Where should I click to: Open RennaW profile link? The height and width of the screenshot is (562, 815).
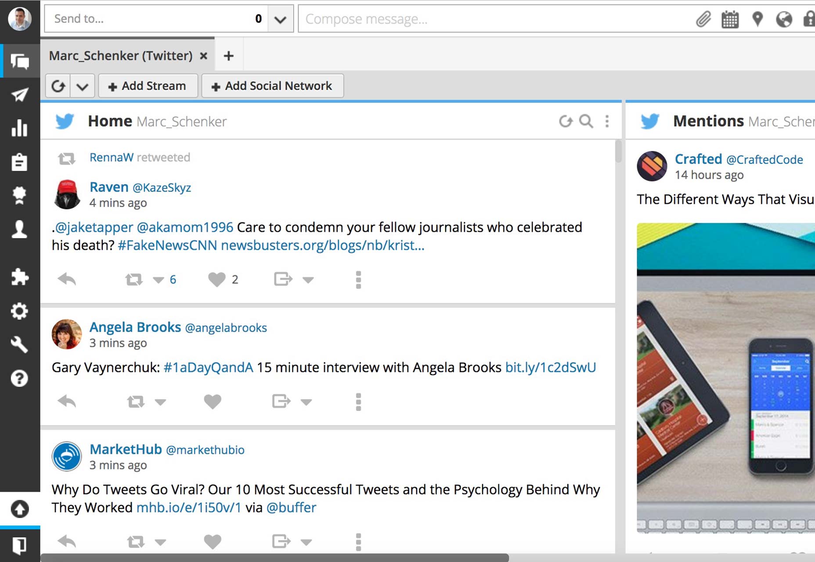click(112, 157)
